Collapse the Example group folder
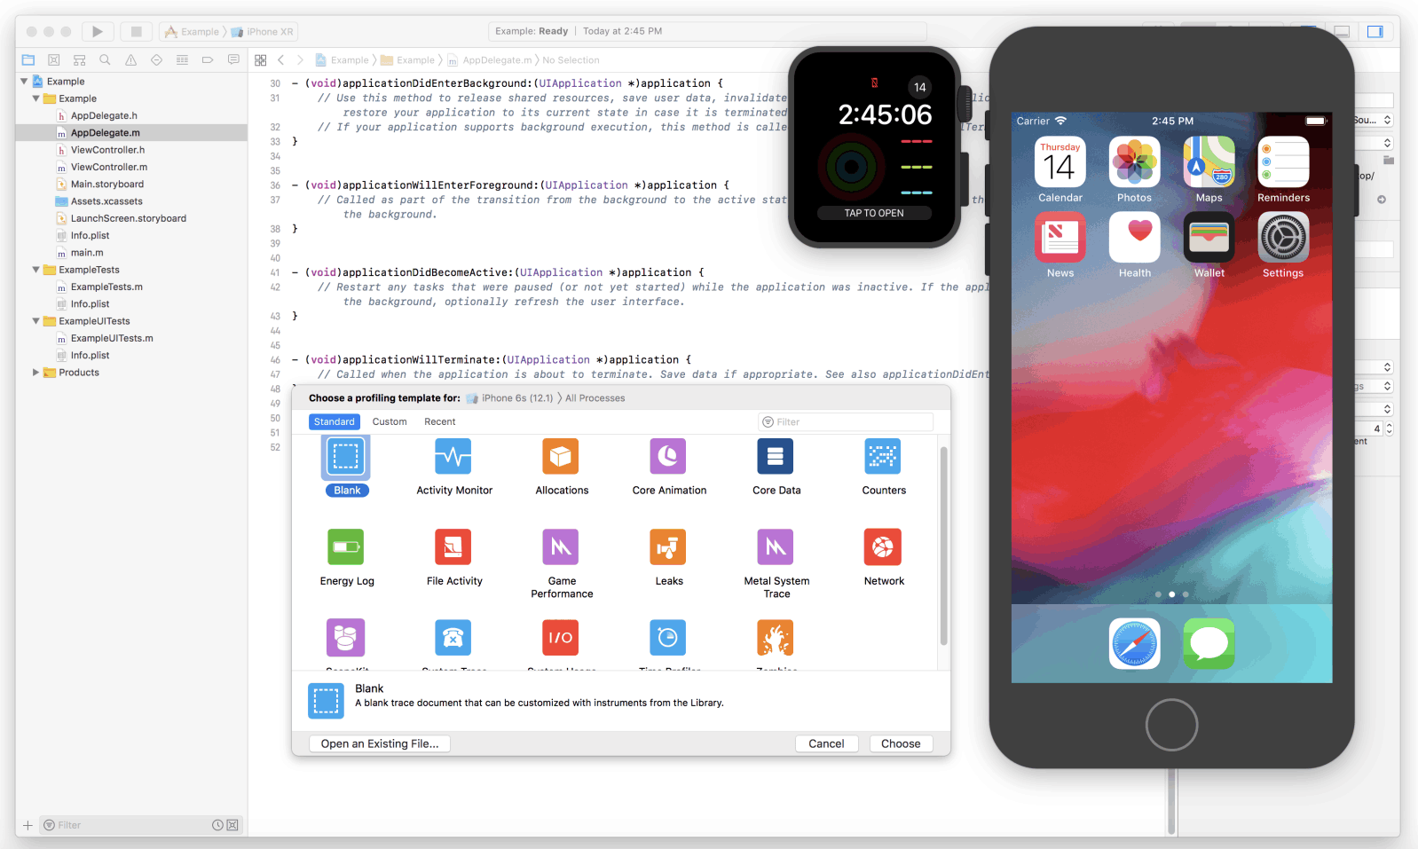 [35, 98]
